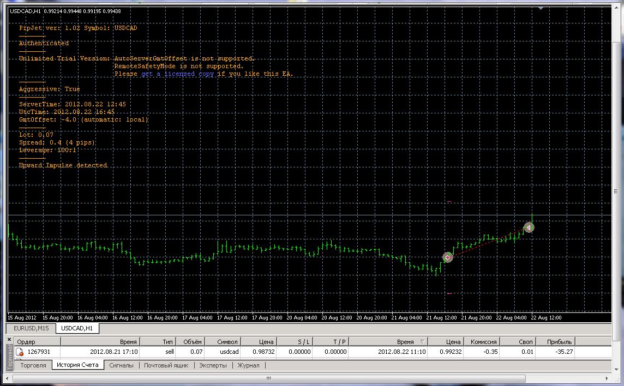Image resolution: width=624 pixels, height=386 pixels.
Task: Open the Эксперты tab
Action: (x=213, y=365)
